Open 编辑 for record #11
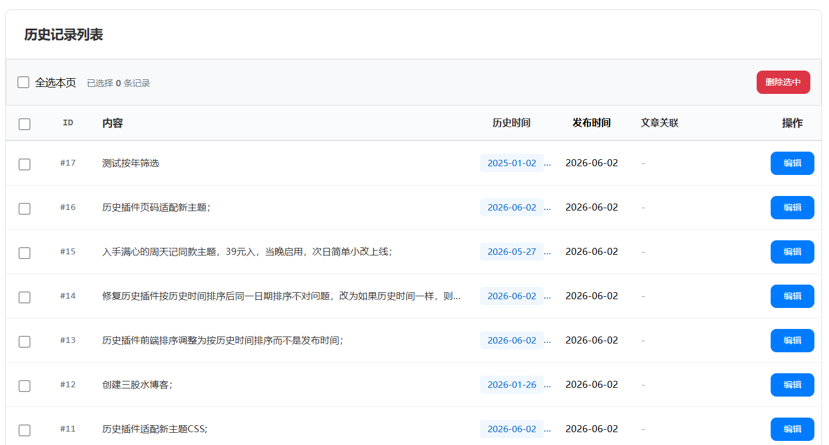Screen dimensions: 829x445 tap(792, 429)
